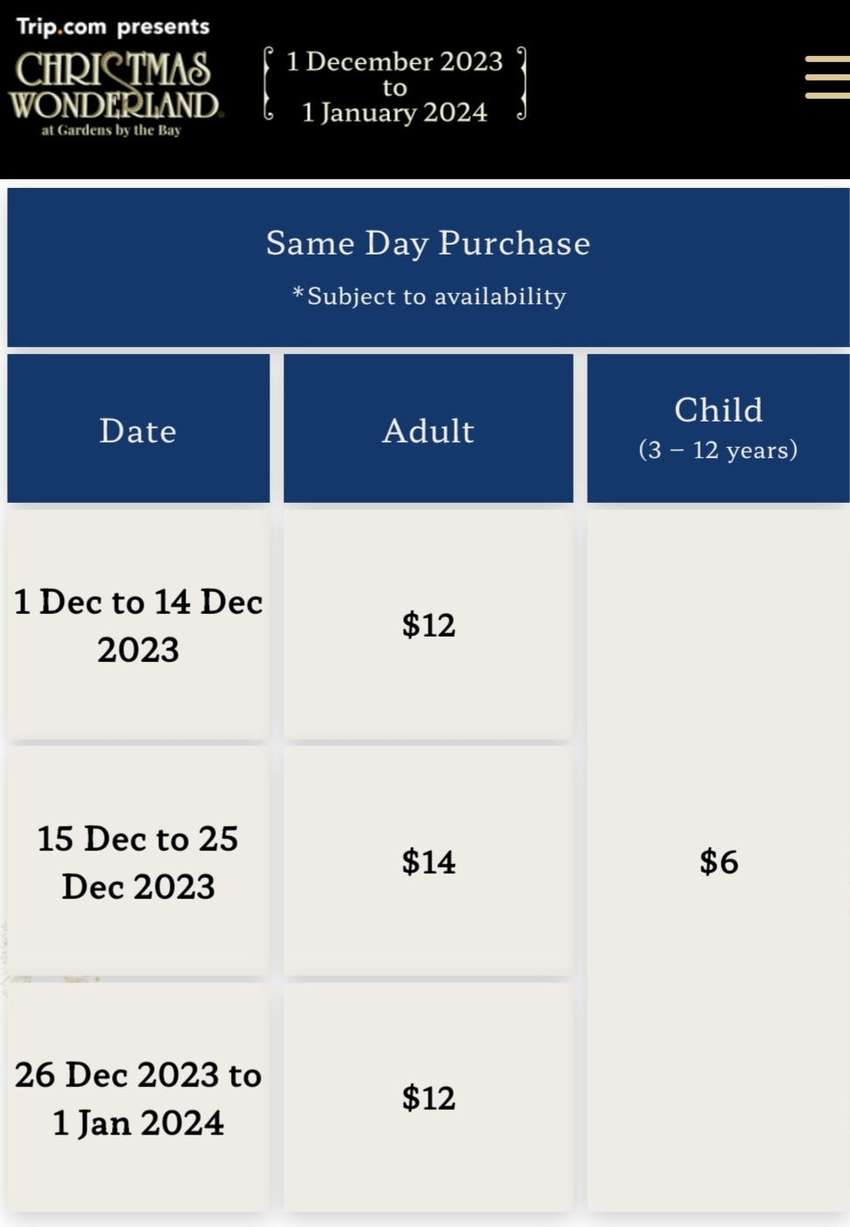Screen dimensions: 850x1227
Task: Select the '26 Dec 2023 to 1 Jan 2024' cell
Action: pyautogui.click(x=138, y=1098)
